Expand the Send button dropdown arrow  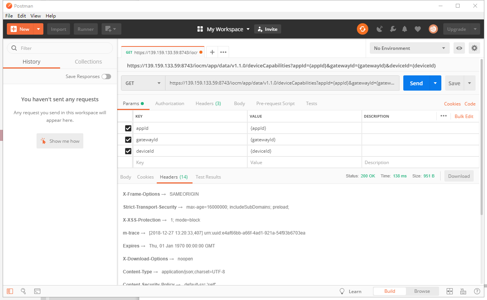435,83
